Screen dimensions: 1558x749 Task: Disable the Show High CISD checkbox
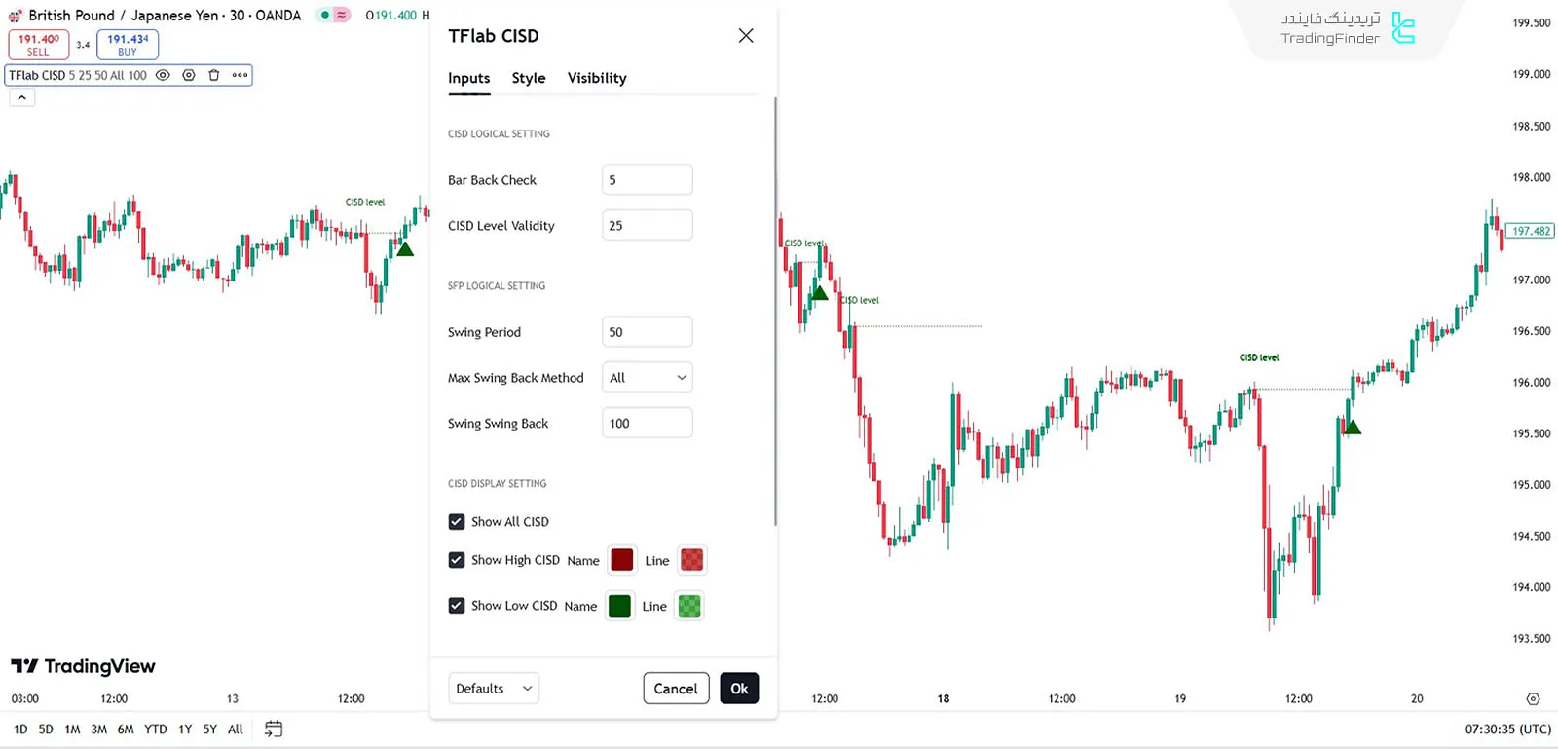click(457, 560)
